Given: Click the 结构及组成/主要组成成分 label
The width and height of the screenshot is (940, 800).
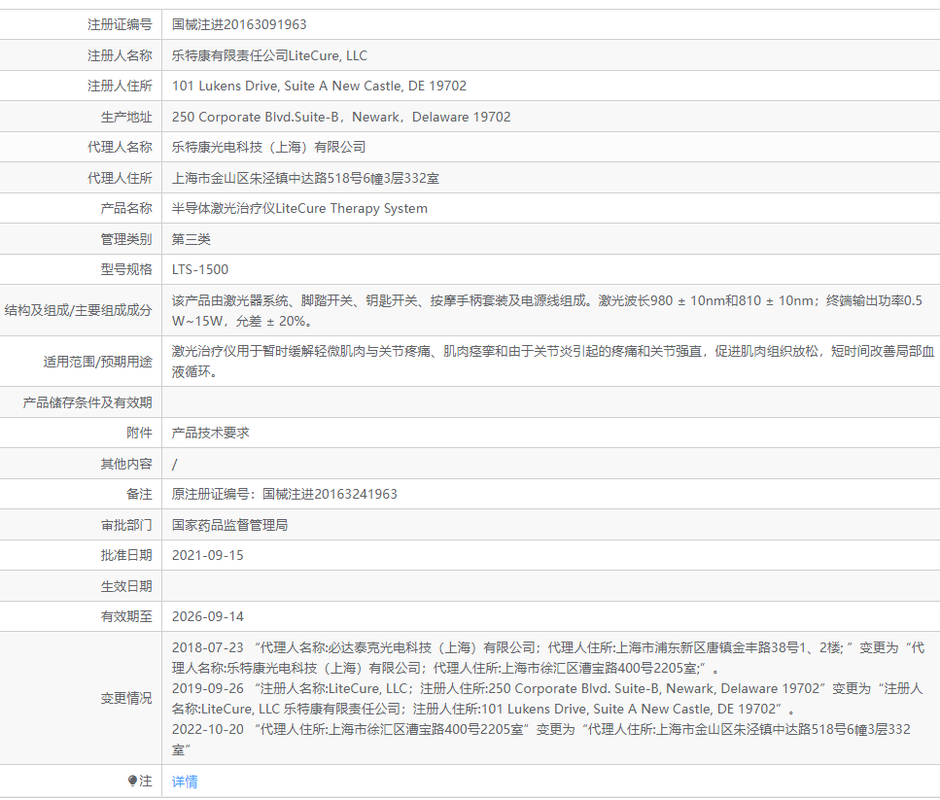Looking at the screenshot, I should 78,310.
